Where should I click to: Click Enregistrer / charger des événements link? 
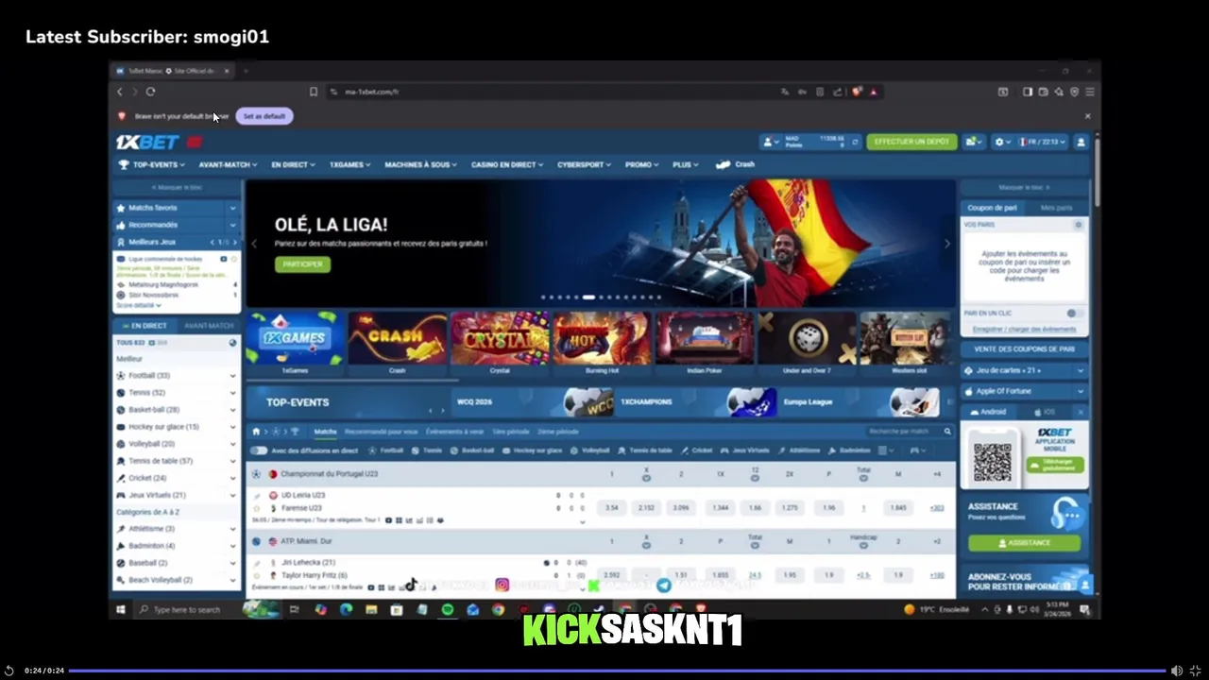(1024, 330)
